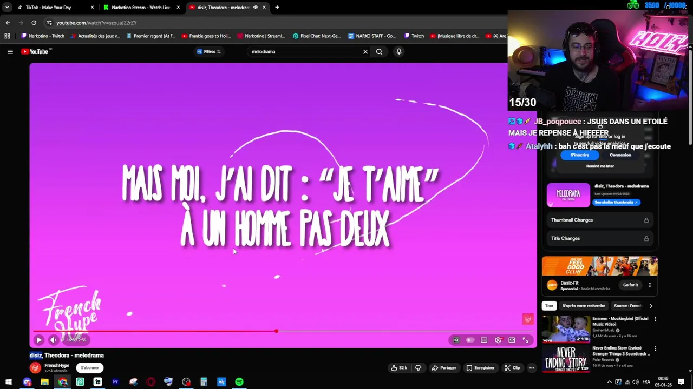
Task: Open Narkotino - Twitch bookmark
Action: point(42,36)
